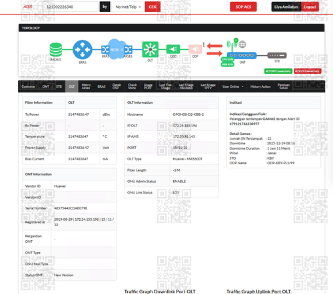Click the red CEK button
Viewport: 333px width, 294px height.
click(x=153, y=7)
